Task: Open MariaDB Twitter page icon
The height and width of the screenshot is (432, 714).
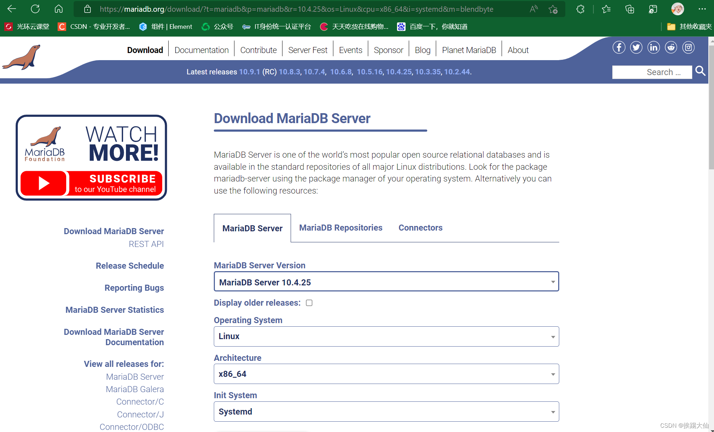Action: coord(636,48)
